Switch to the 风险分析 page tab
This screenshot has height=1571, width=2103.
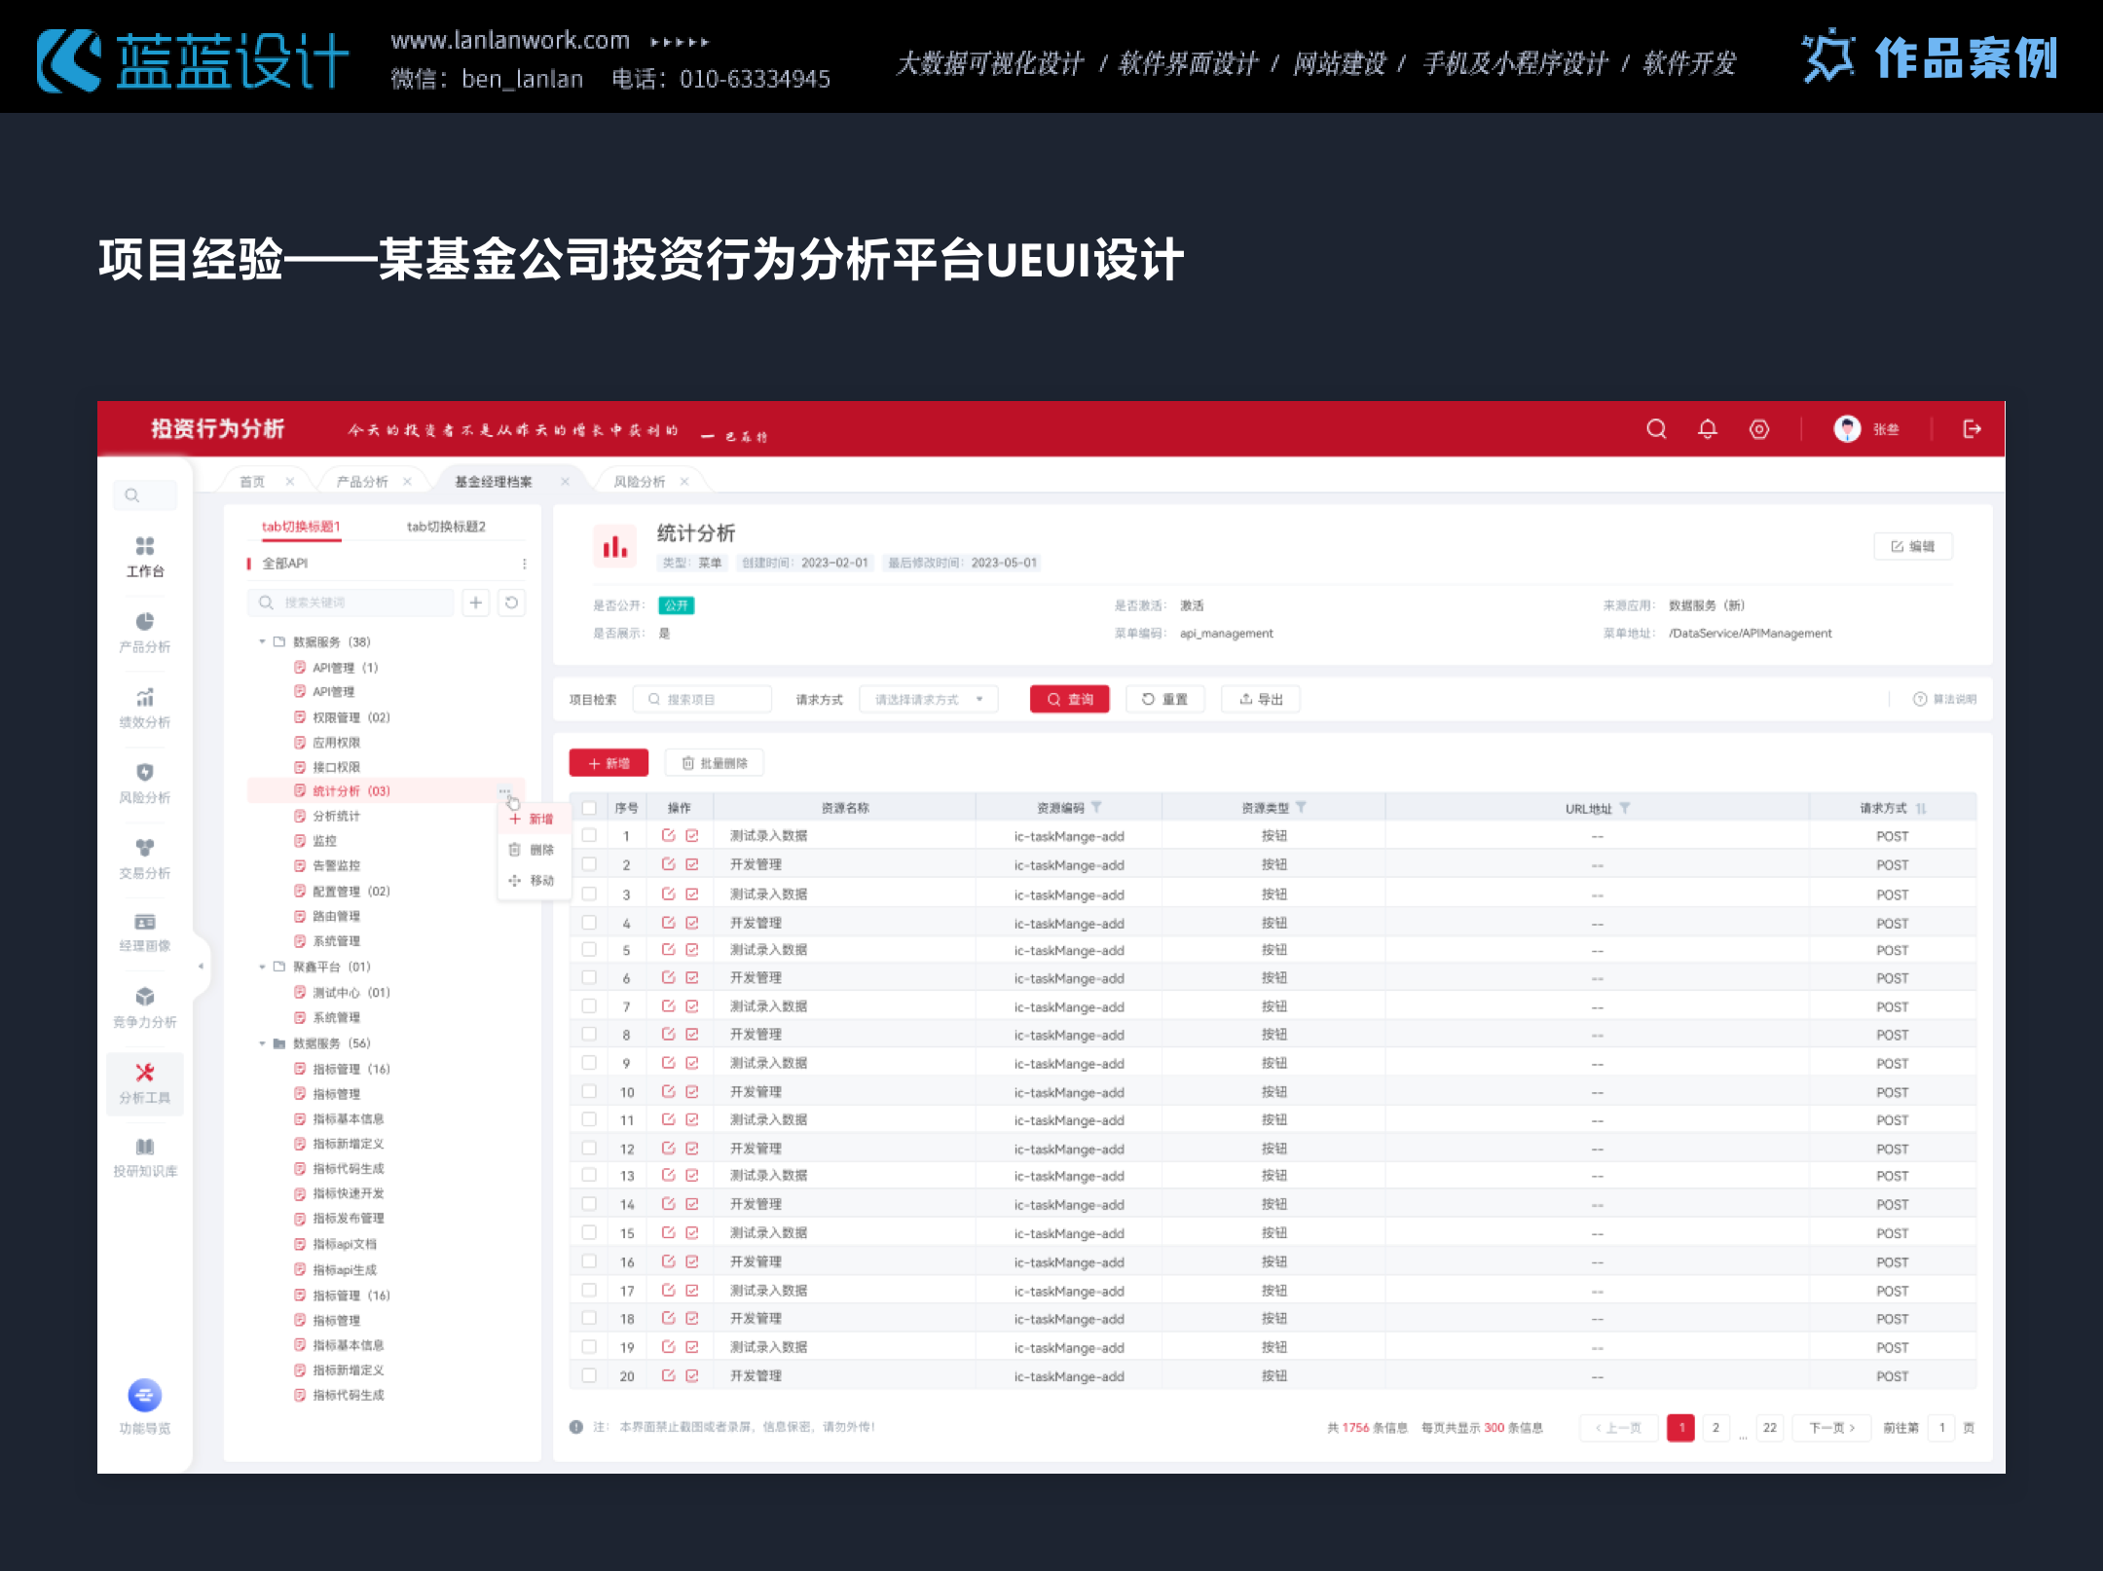coord(640,482)
